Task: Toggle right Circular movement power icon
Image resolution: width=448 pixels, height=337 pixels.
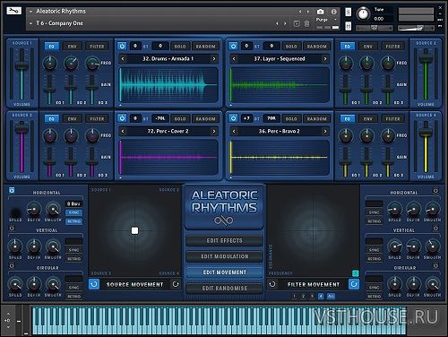Action: point(435,265)
